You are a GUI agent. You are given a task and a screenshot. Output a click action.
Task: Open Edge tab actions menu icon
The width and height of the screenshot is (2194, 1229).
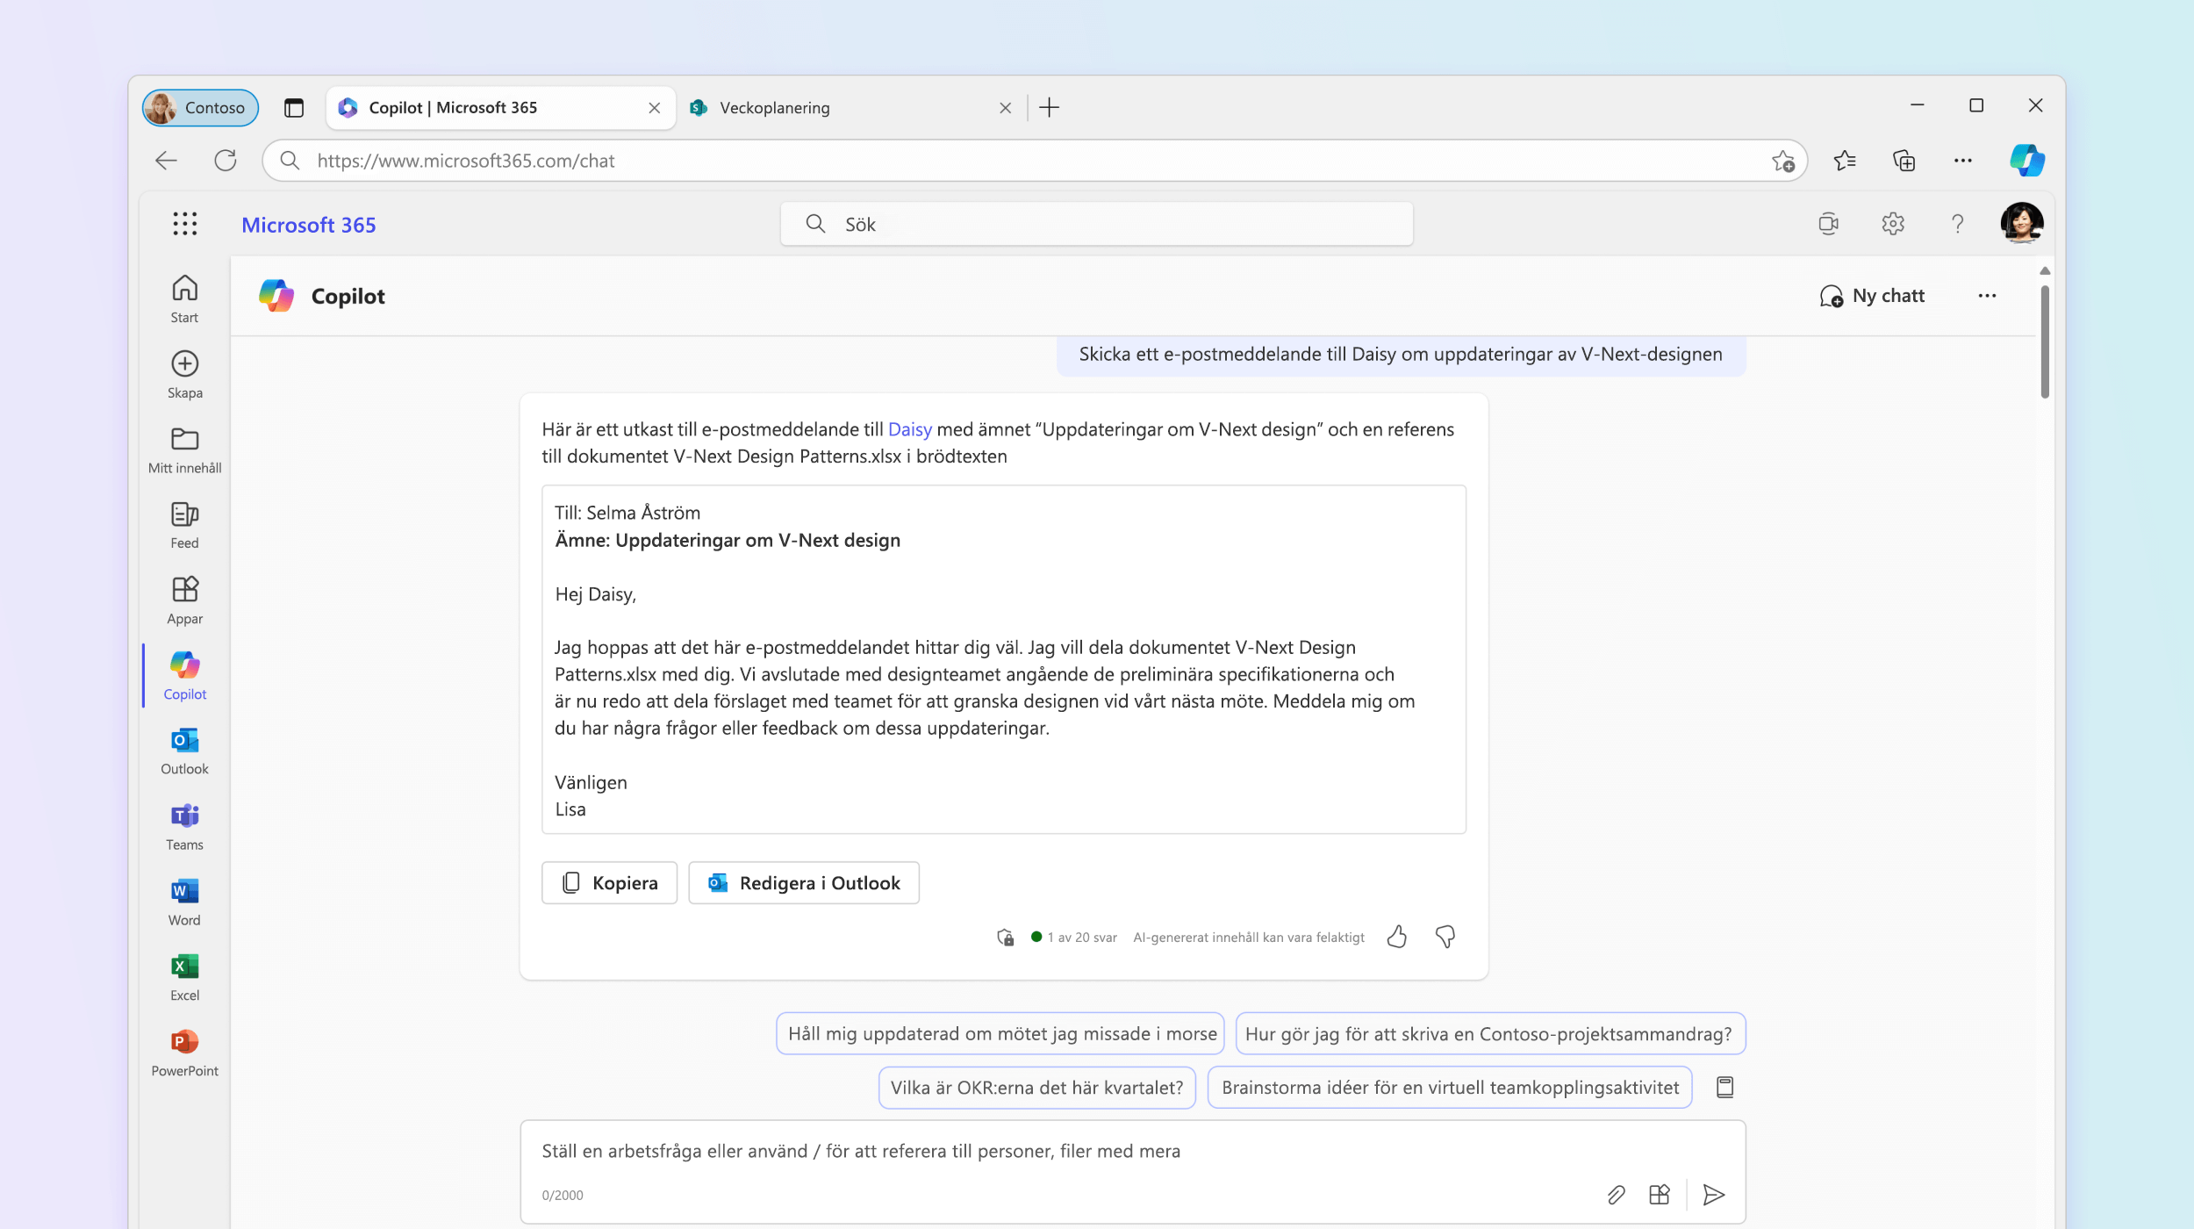pyautogui.click(x=293, y=108)
